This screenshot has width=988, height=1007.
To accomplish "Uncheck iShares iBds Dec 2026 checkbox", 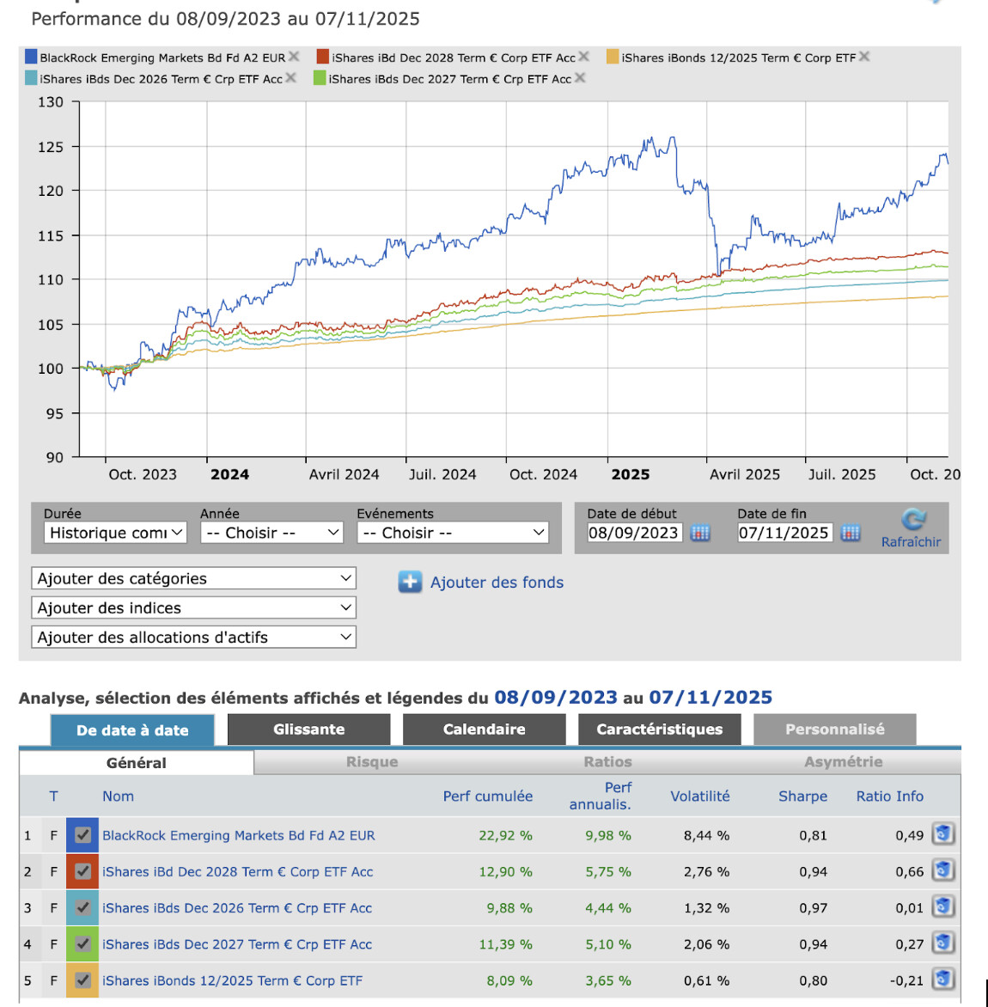I will (82, 907).
